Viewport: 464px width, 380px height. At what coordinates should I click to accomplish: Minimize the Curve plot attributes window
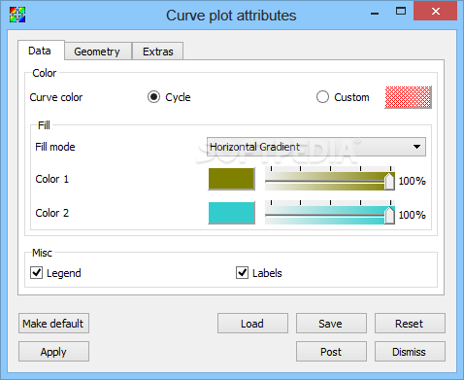375,14
